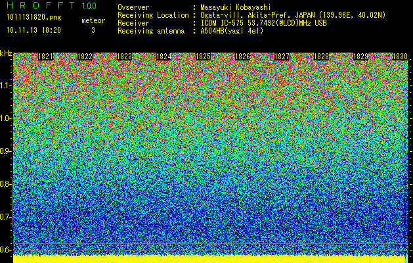The height and width of the screenshot is (263, 413).
Task: Click the 1.0 frequency axis label
Action: pos(5,118)
